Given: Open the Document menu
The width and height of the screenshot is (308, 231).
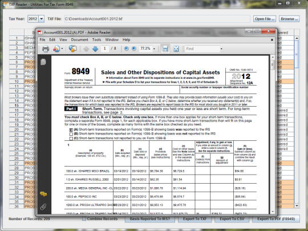Looking at the screenshot, I should click(79, 40).
